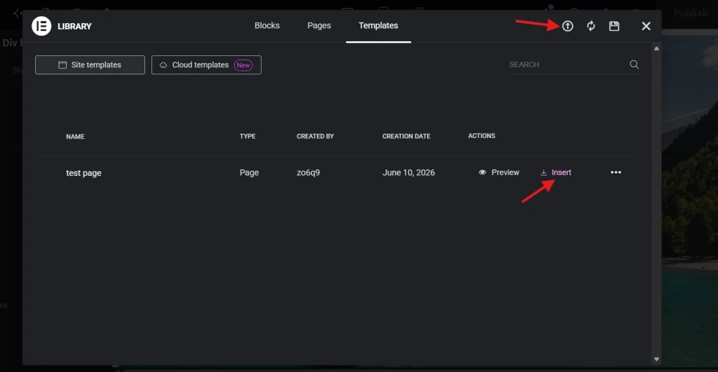
Task: Preview the test page template
Action: coord(499,172)
